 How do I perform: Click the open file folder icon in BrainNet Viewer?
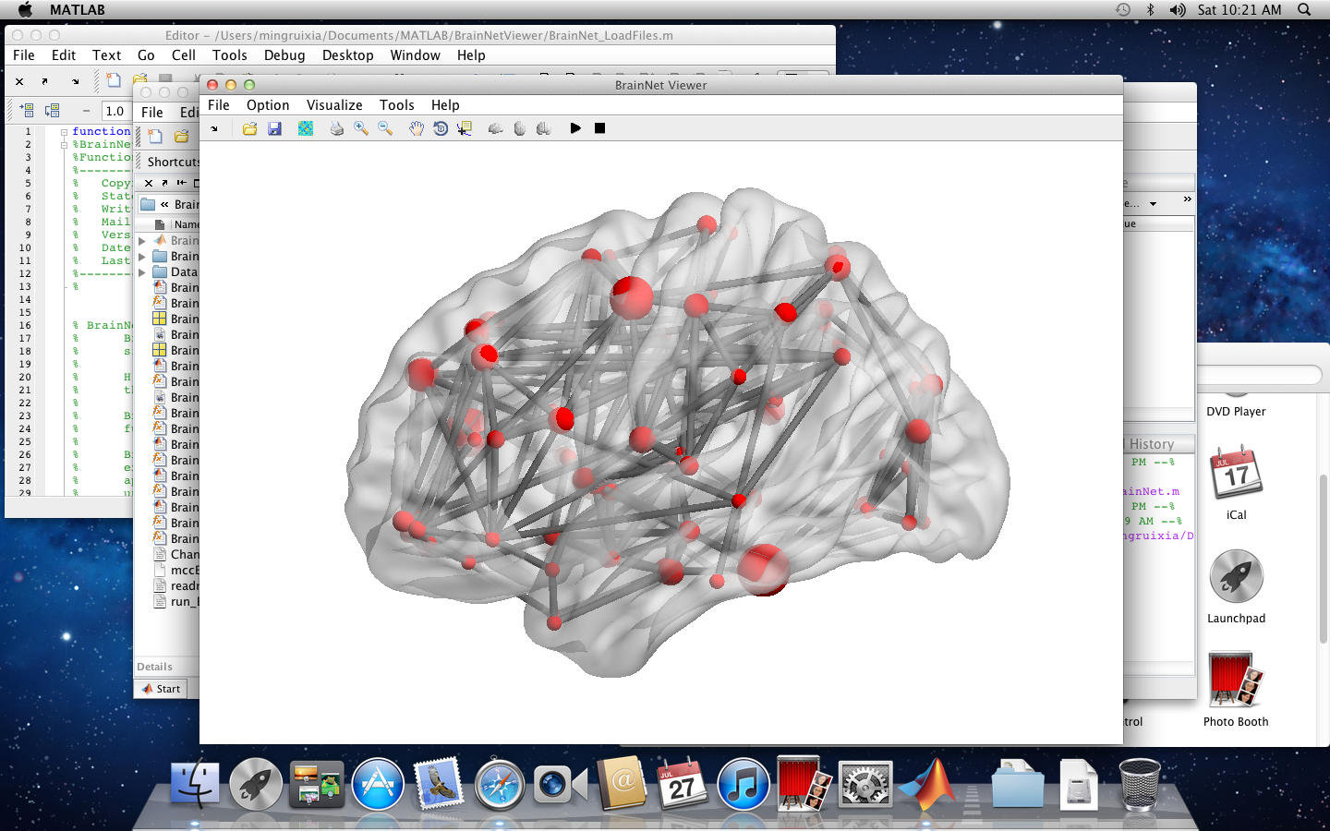pyautogui.click(x=249, y=128)
